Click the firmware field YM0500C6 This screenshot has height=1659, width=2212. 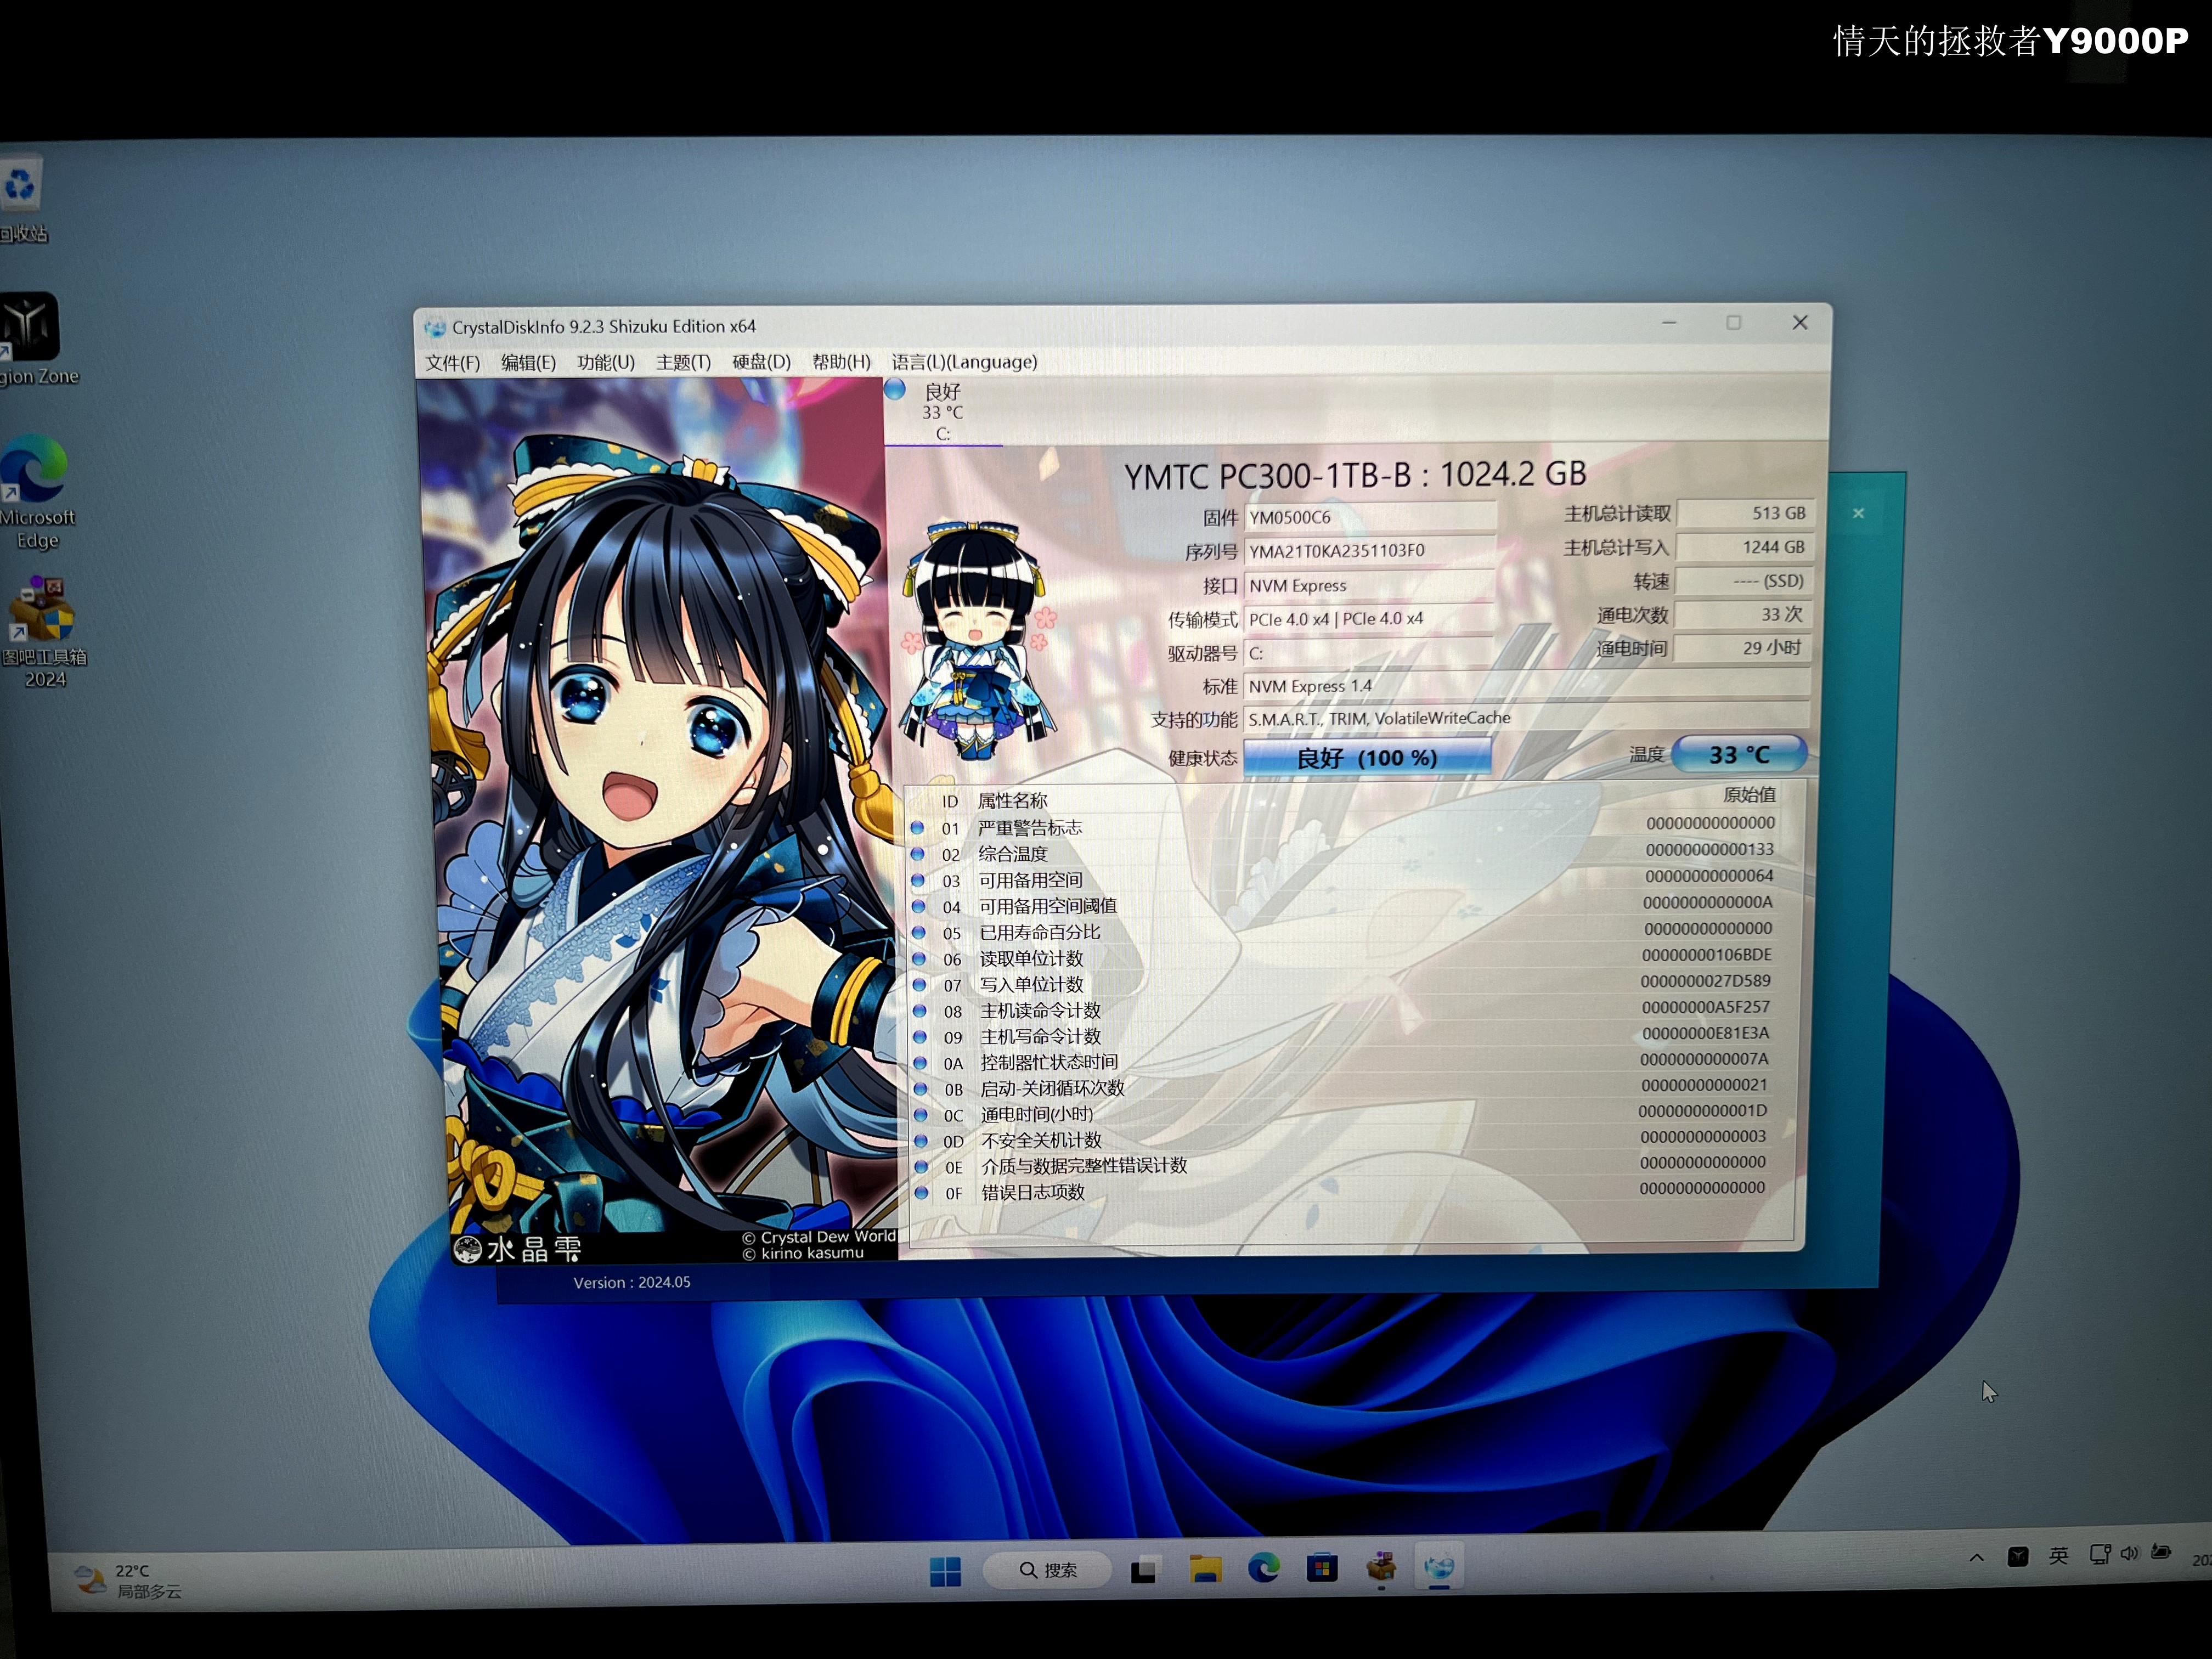pos(1370,517)
